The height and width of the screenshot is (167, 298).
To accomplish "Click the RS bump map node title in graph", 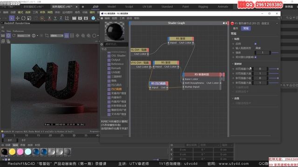I will 158,83.
